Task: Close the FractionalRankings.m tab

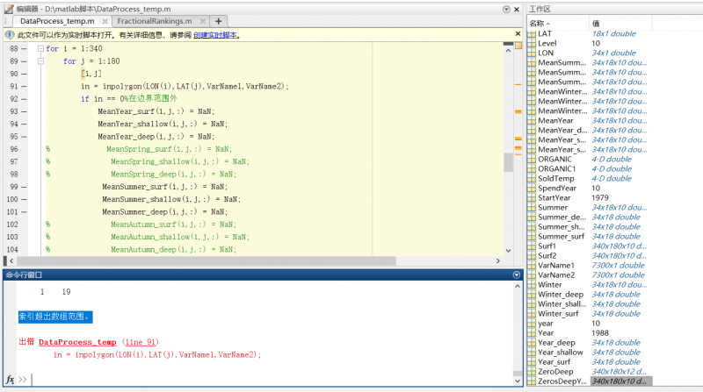Action: click(x=201, y=21)
